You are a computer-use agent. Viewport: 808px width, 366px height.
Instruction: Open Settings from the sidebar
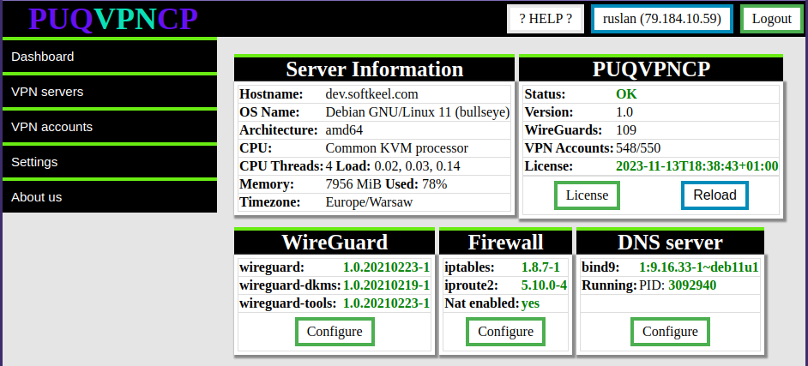[110, 162]
